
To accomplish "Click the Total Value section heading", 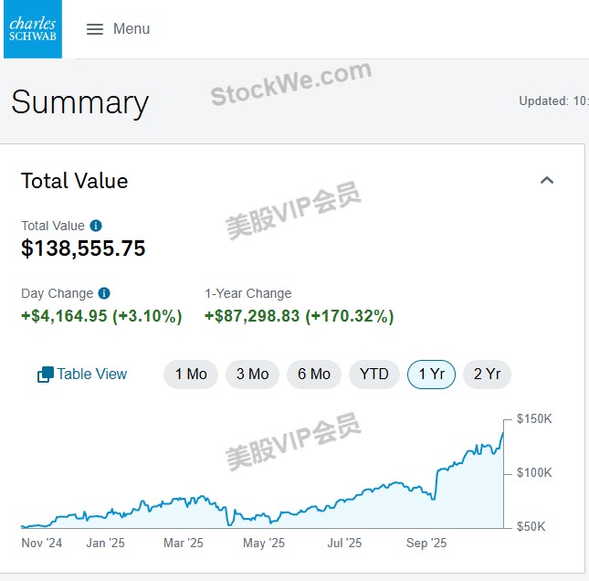I will [x=75, y=181].
